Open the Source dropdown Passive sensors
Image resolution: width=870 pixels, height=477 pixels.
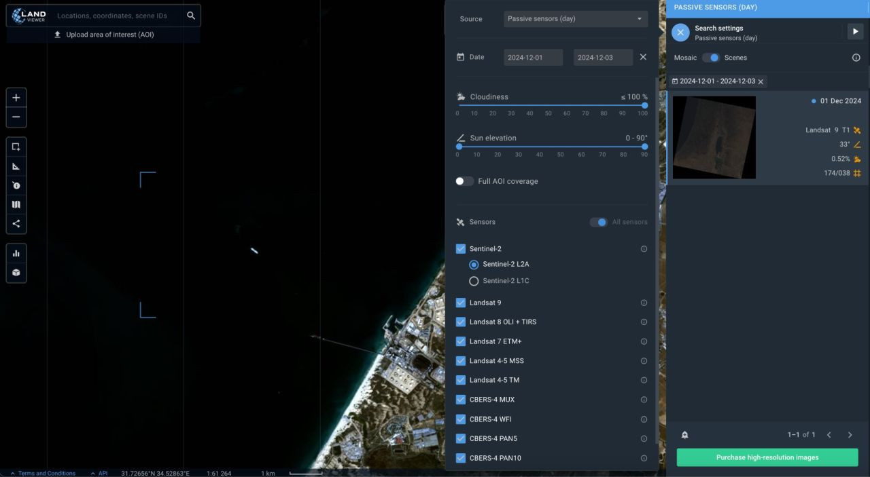pyautogui.click(x=576, y=19)
